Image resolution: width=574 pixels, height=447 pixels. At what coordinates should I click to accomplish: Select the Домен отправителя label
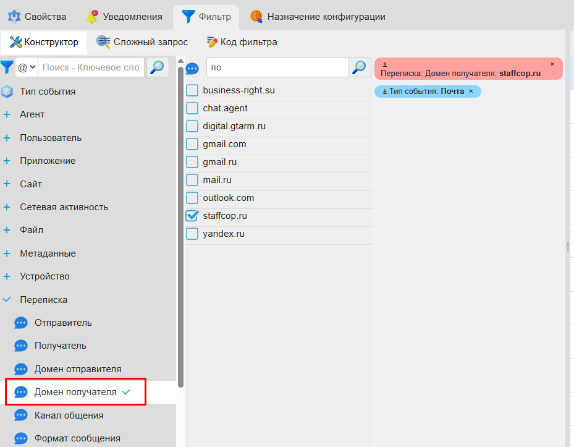click(x=78, y=369)
